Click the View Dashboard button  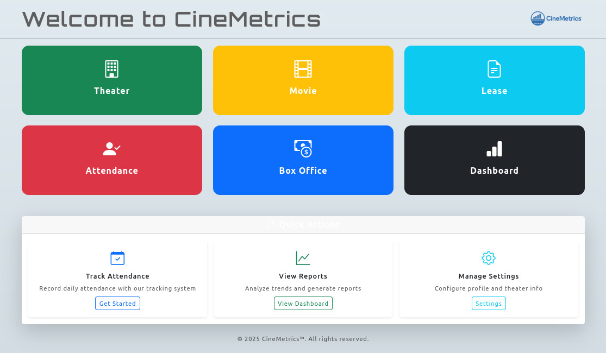(x=303, y=303)
